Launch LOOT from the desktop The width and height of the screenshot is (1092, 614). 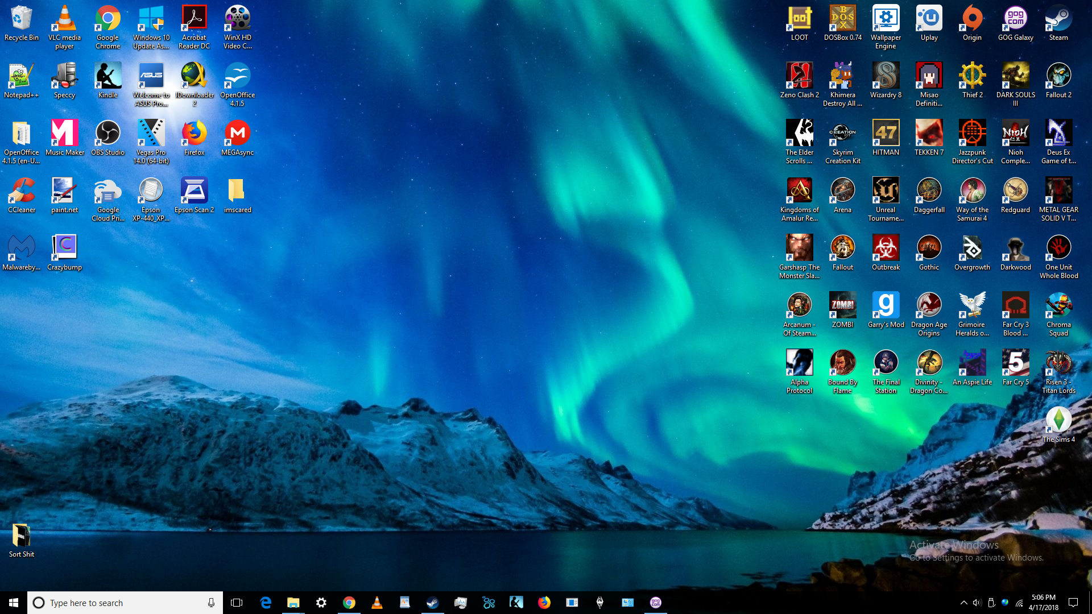800,24
